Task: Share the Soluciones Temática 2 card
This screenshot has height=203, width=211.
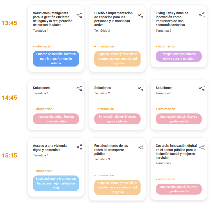Action: pyautogui.click(x=141, y=88)
